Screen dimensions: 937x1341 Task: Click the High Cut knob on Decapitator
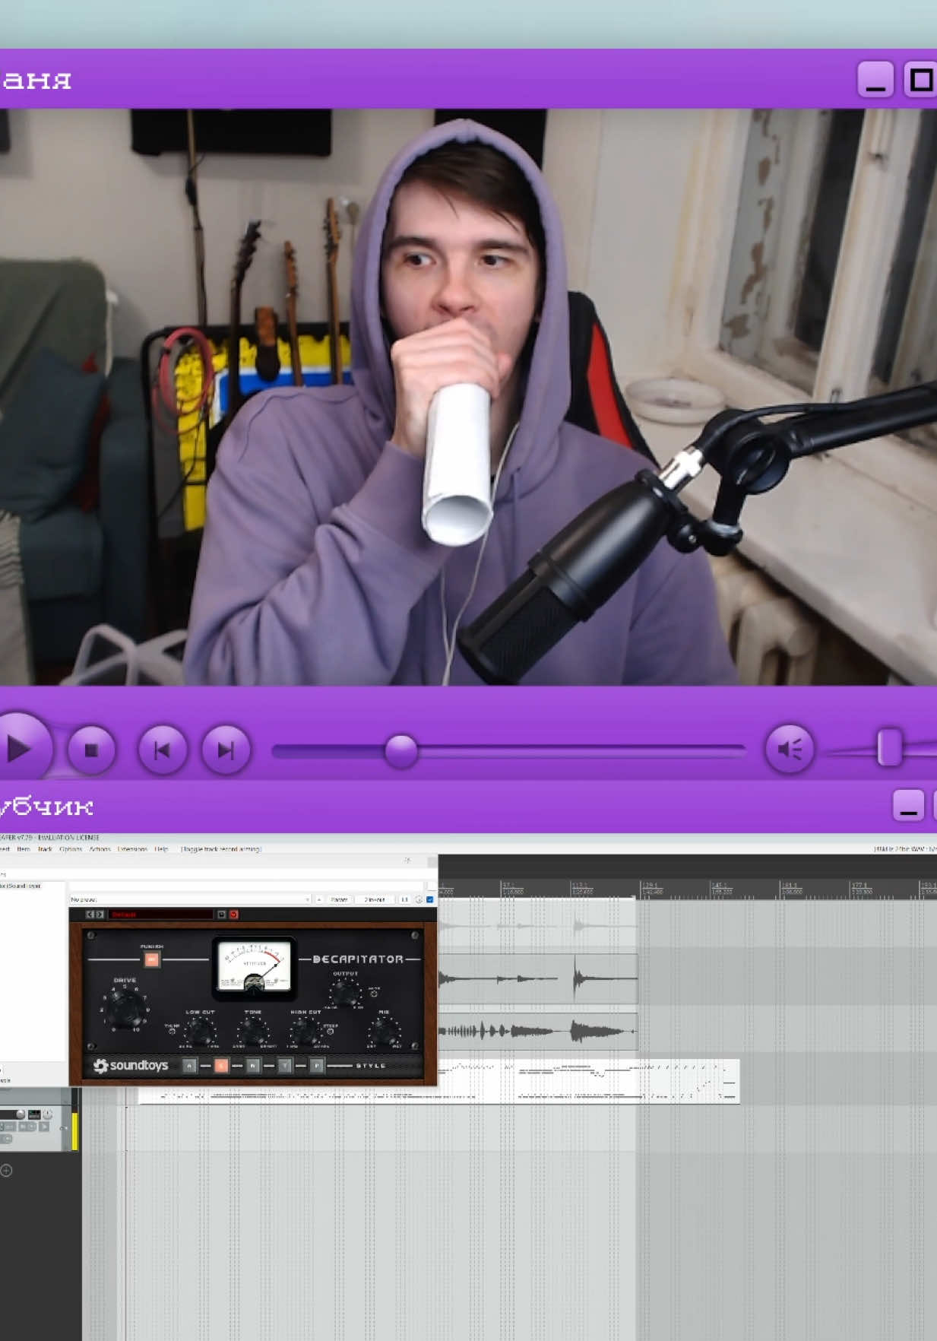(305, 1031)
